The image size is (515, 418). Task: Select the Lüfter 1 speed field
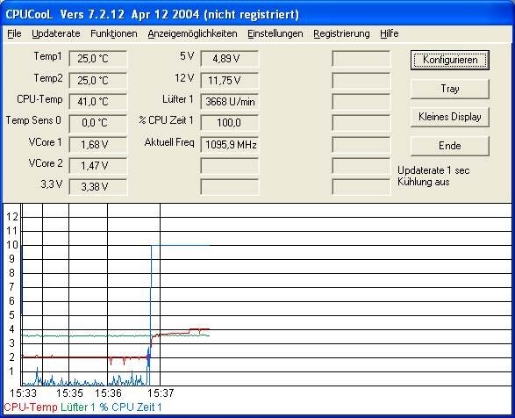pos(230,102)
